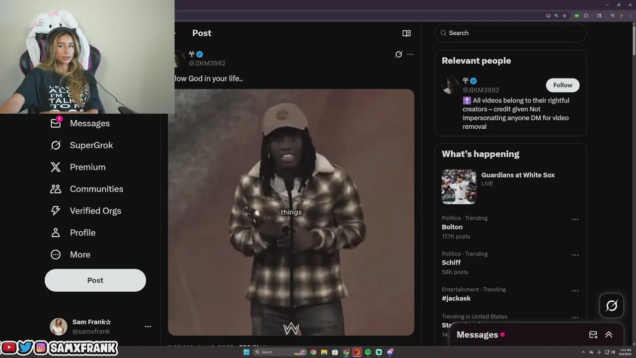Open options for Schiff trend
Image resolution: width=636 pixels, height=358 pixels.
(x=575, y=255)
